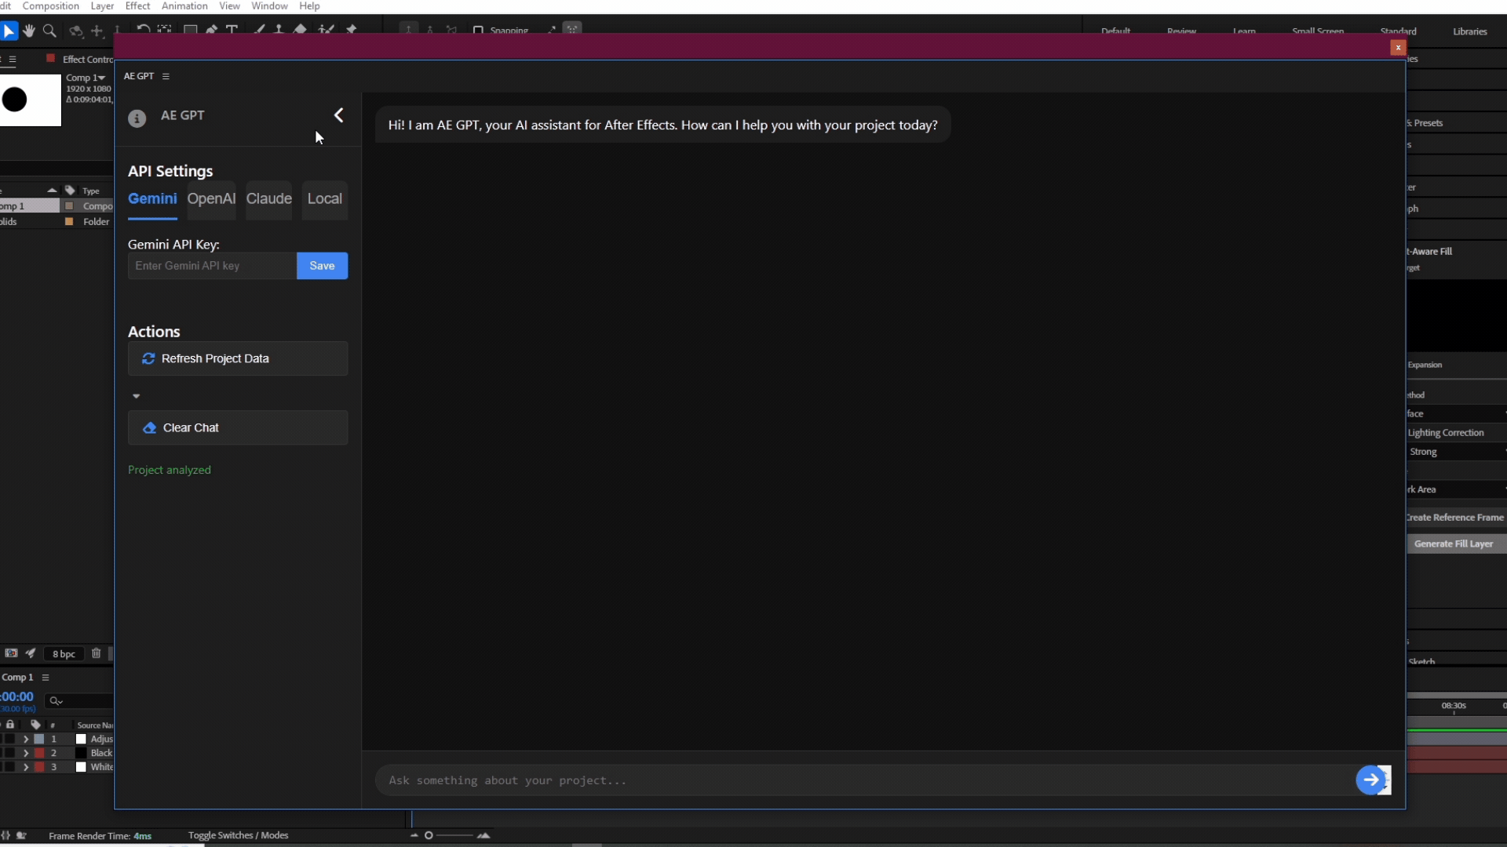Select the Type text tool

(232, 30)
